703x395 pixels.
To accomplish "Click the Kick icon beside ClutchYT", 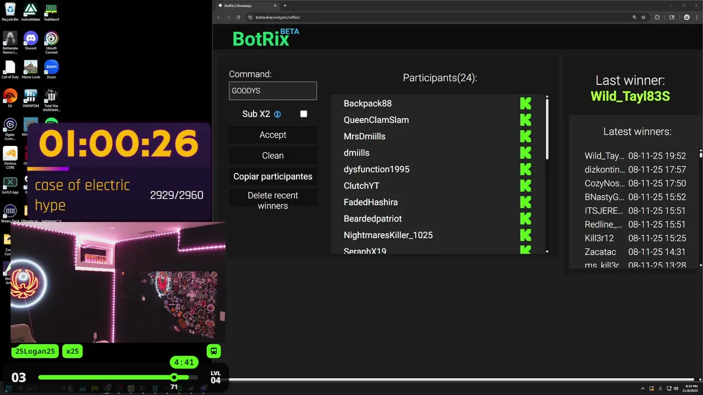I will 526,185.
